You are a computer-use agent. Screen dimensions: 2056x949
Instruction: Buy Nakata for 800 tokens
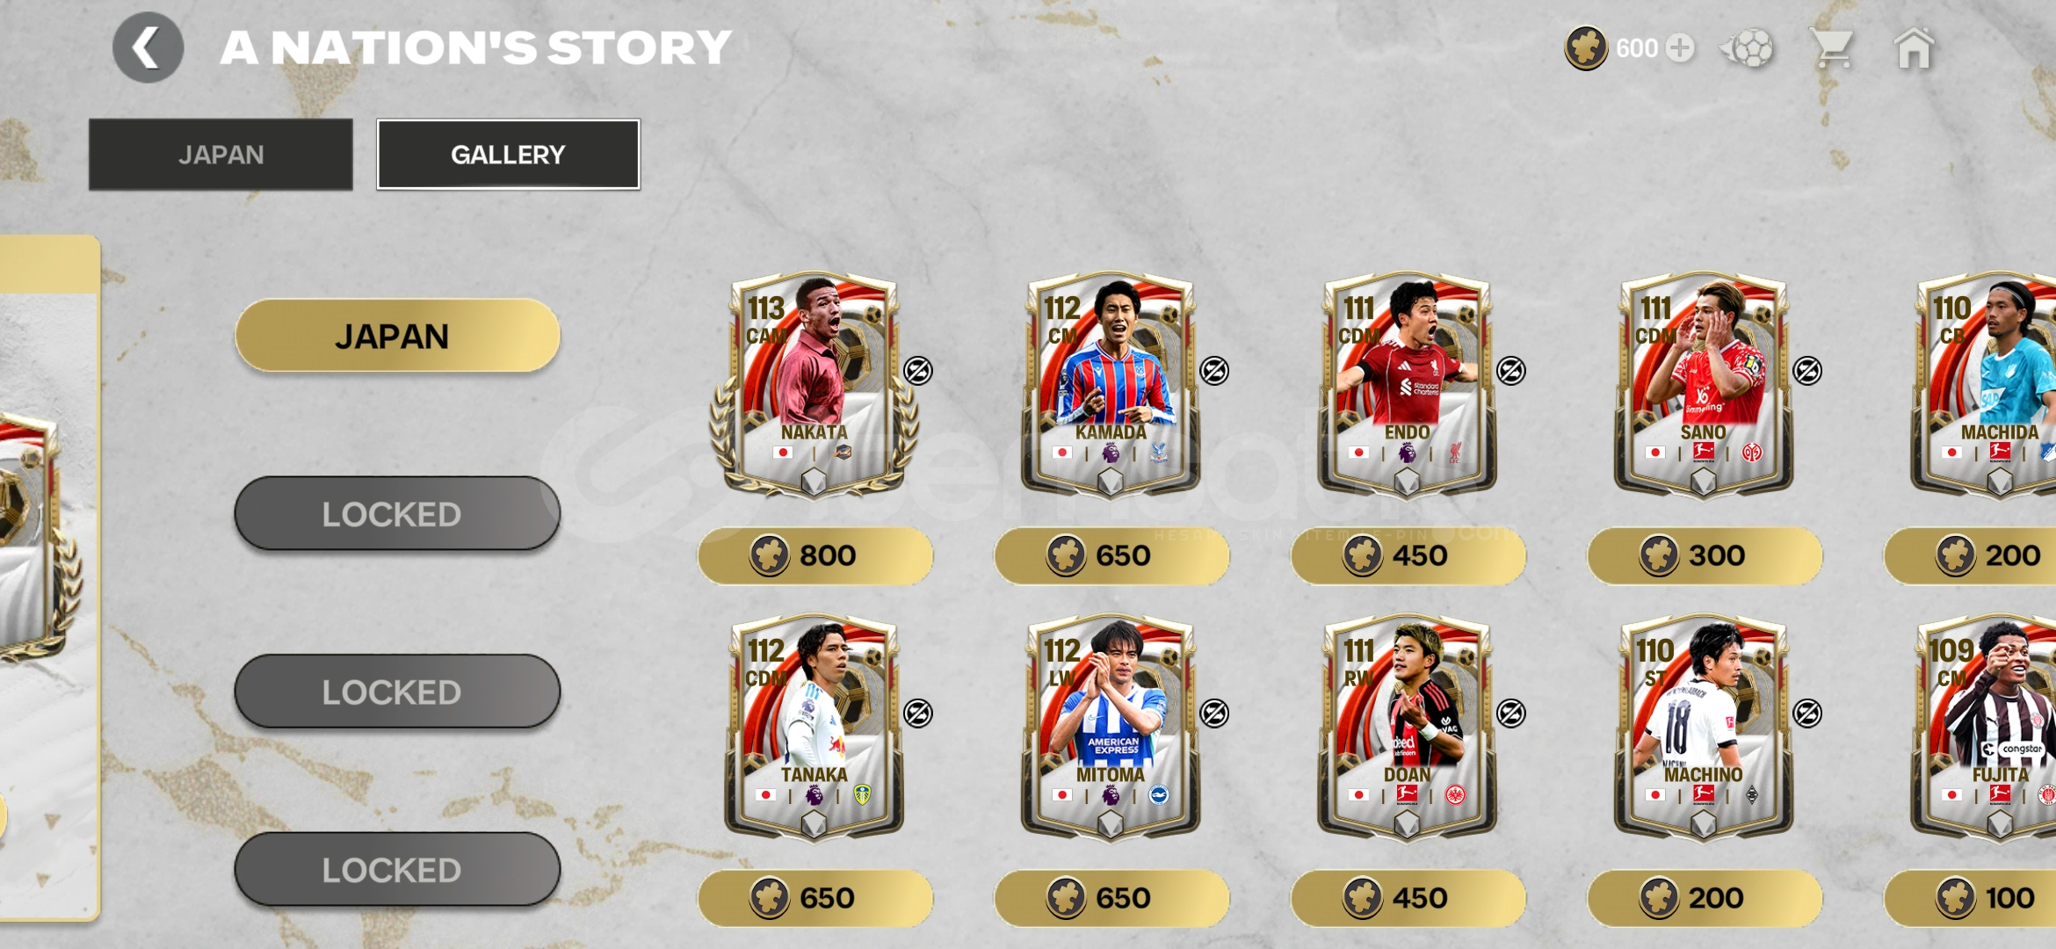pyautogui.click(x=814, y=555)
